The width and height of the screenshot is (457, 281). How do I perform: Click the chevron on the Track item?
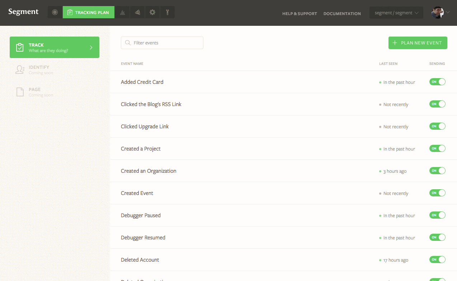91,47
